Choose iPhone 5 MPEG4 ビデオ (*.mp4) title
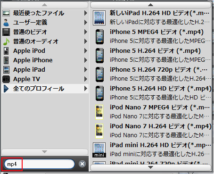This screenshot has width=214, height=174. 156,32
